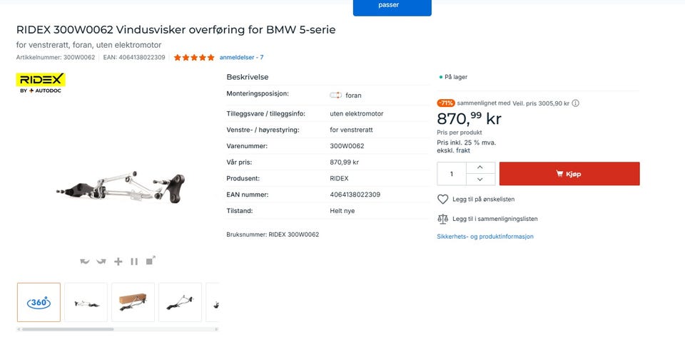Click the RIDEX brand logo
Image resolution: width=685 pixels, height=347 pixels.
[41, 83]
